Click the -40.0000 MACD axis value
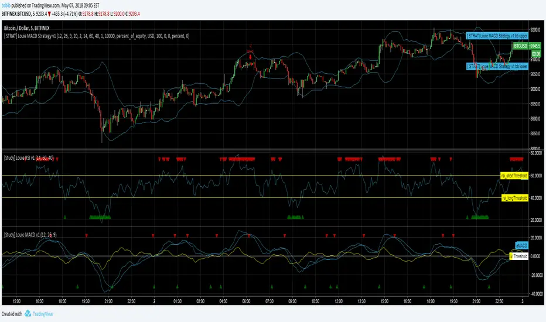 pyautogui.click(x=535, y=294)
